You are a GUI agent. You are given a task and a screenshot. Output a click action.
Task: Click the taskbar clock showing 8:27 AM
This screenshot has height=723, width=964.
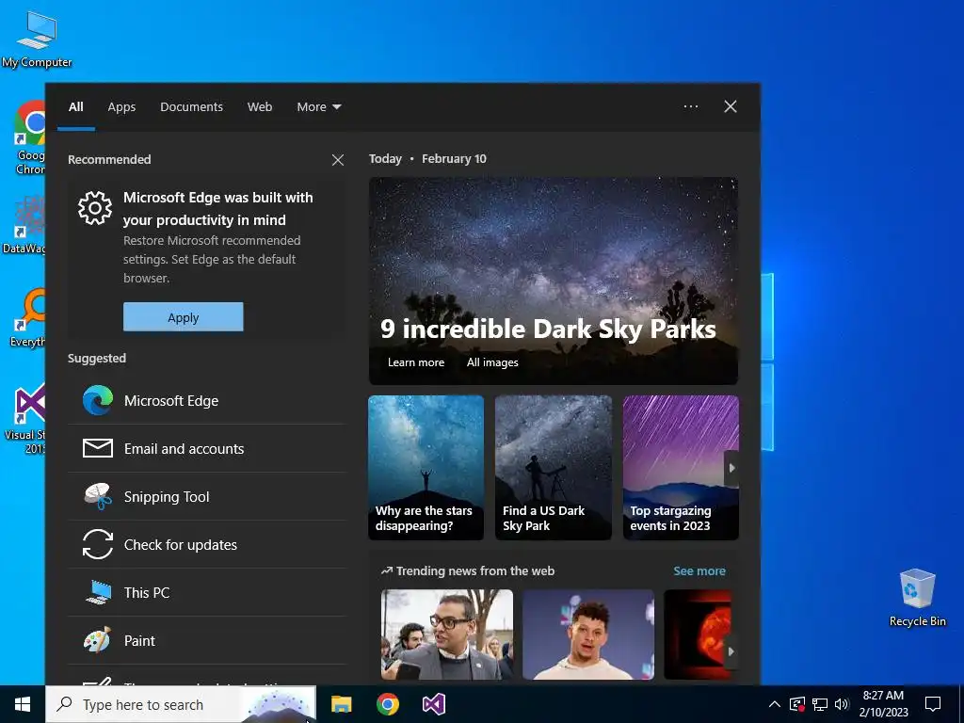(x=883, y=704)
